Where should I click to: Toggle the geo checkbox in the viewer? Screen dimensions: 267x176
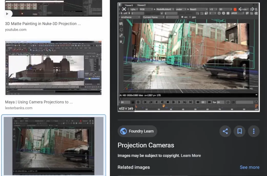click(190, 17)
